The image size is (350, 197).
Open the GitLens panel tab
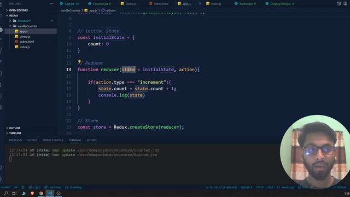91,140
